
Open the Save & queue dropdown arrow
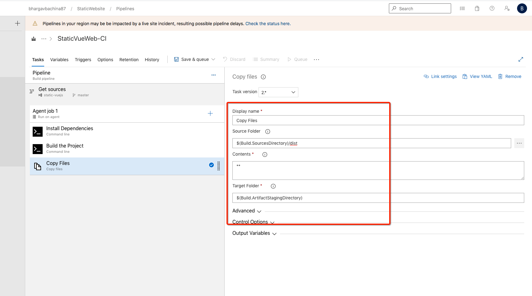(x=213, y=59)
